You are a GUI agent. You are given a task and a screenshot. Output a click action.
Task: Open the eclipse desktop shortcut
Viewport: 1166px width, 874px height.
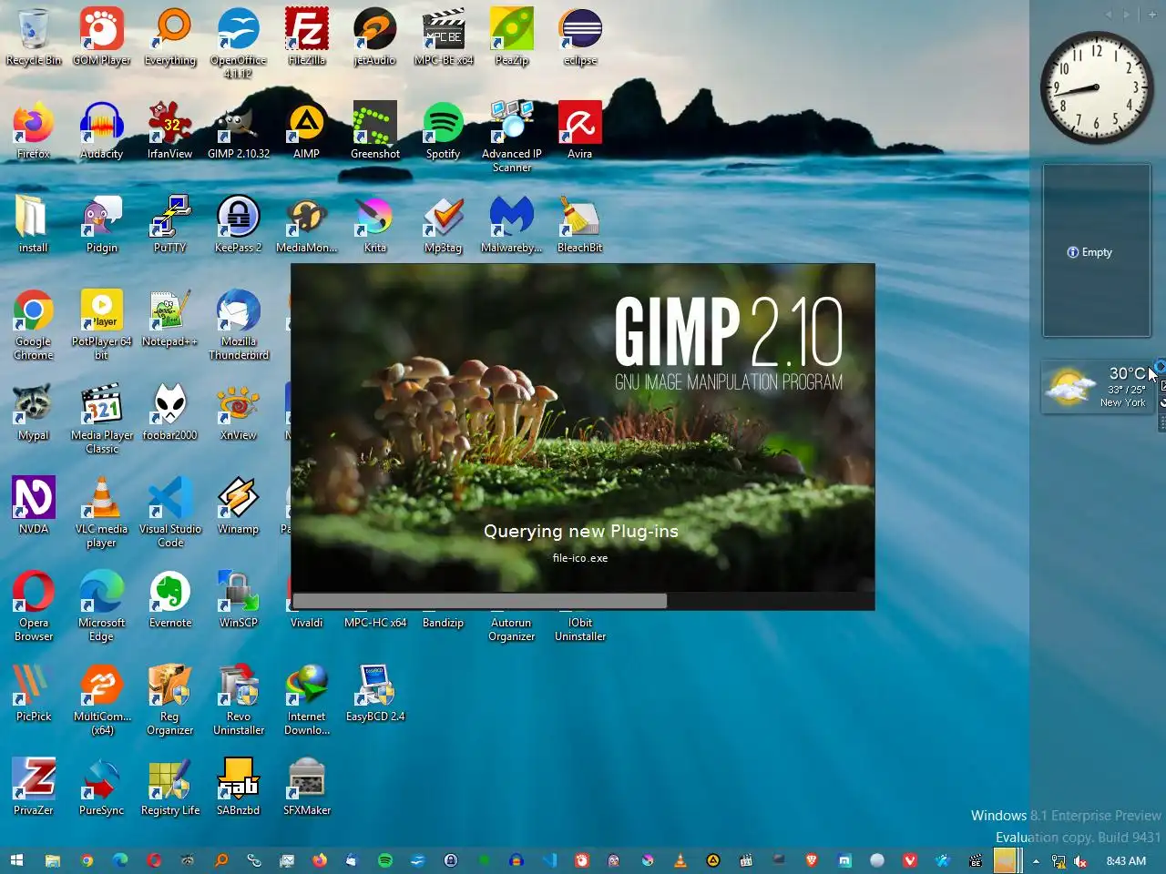coord(580,37)
